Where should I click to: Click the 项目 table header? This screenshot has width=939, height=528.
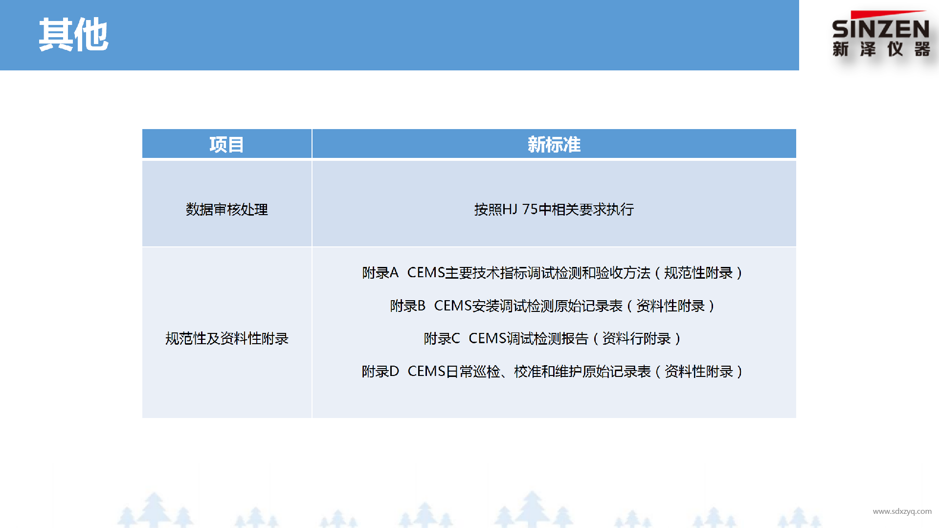click(x=227, y=144)
